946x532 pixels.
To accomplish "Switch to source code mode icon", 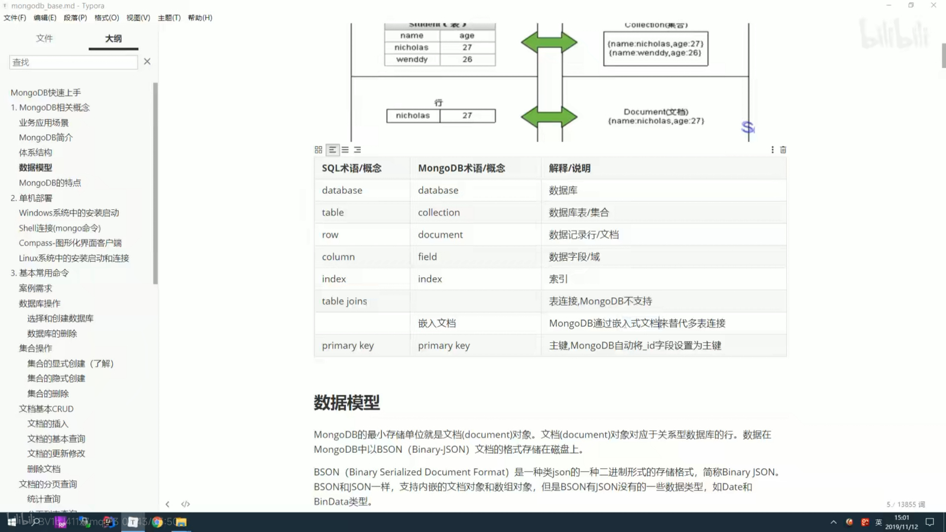I will coord(185,504).
